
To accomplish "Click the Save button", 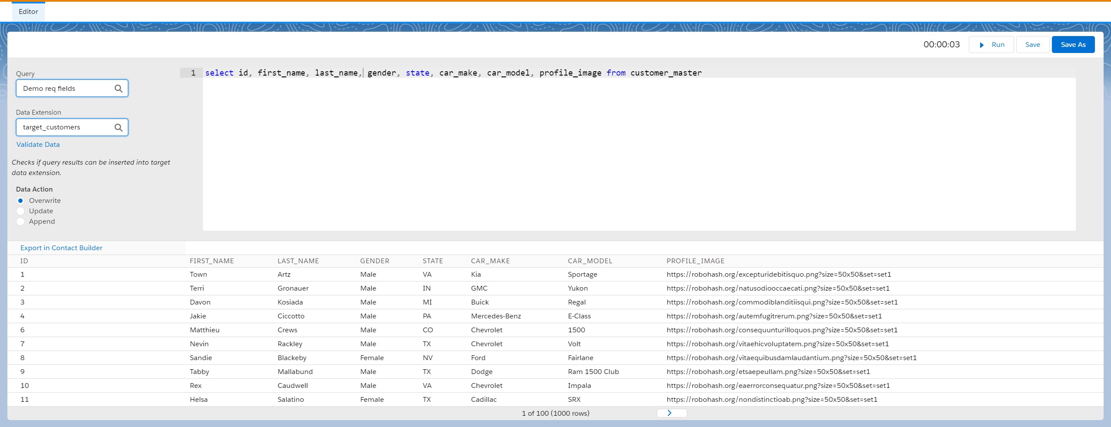I will coord(1032,45).
